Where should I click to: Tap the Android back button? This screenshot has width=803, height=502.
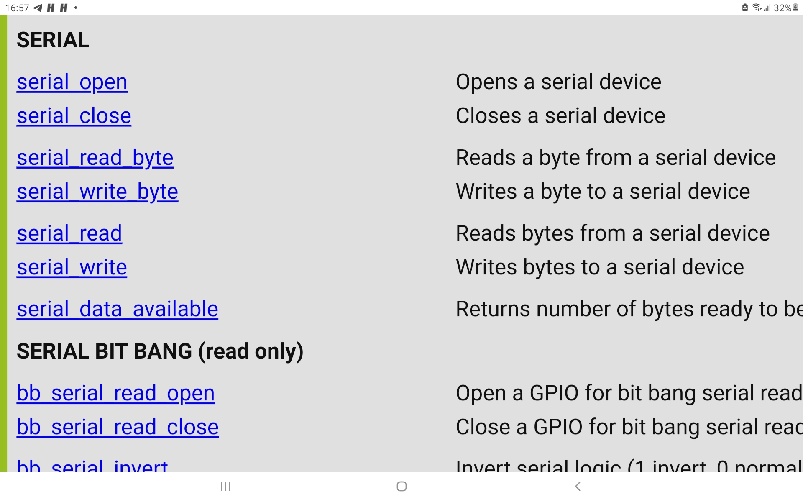pos(578,486)
